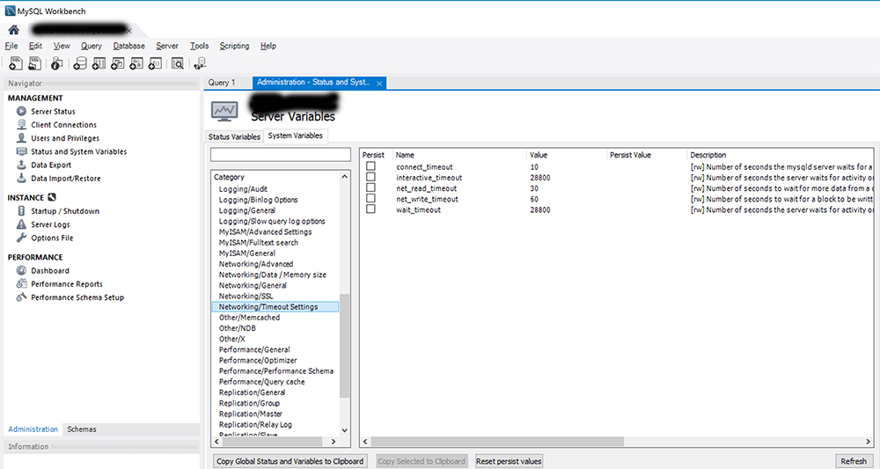
Task: Open Client Connections in Management
Action: pyautogui.click(x=63, y=125)
